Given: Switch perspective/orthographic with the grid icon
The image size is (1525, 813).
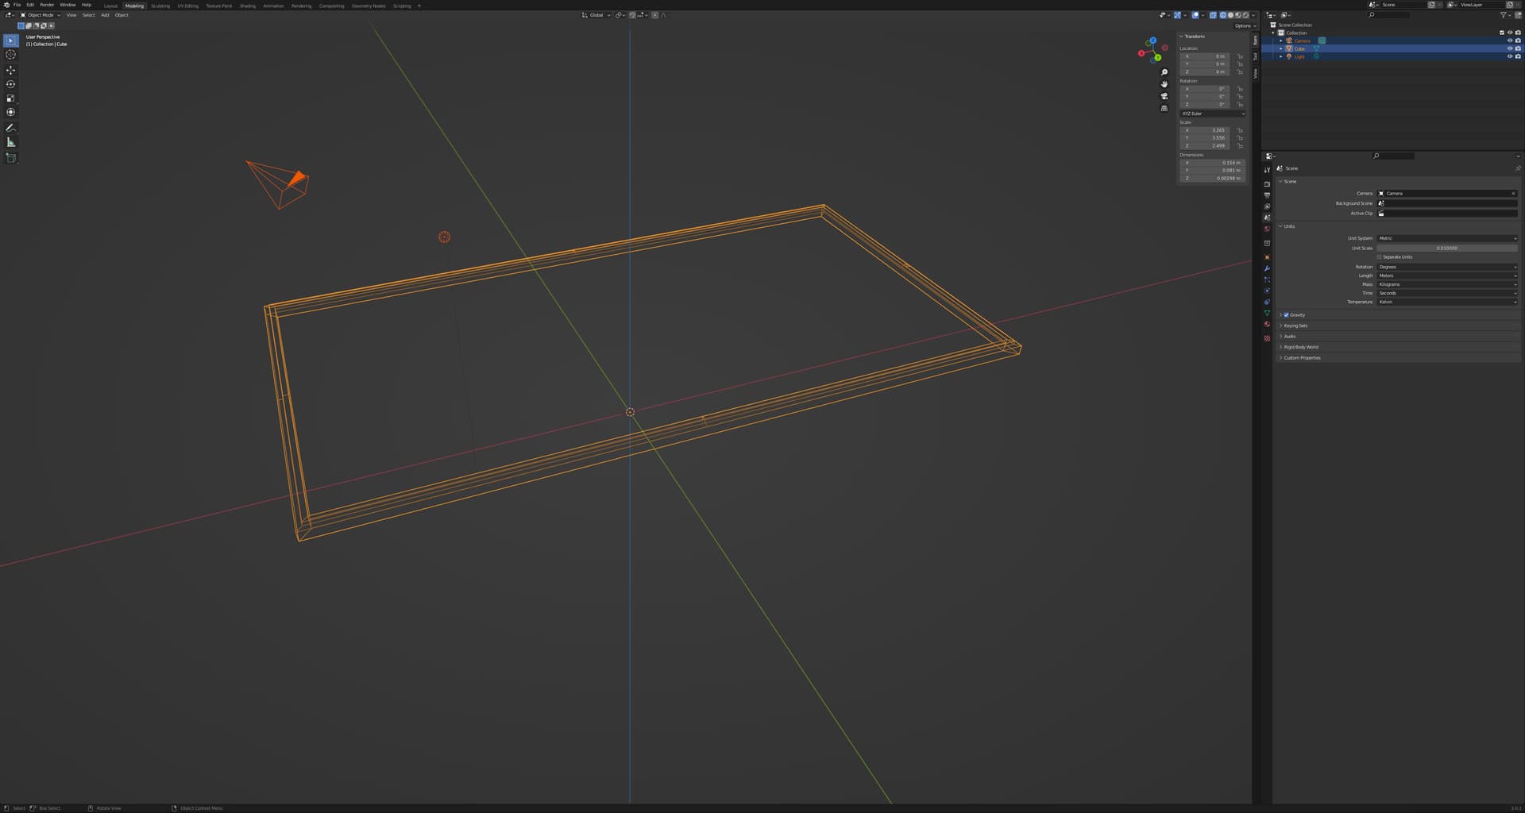Looking at the screenshot, I should point(1164,108).
